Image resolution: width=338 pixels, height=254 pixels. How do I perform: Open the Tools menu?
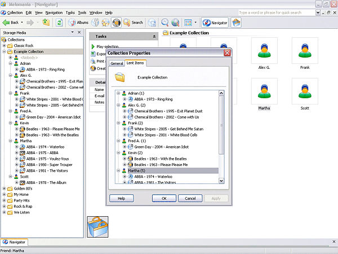pos(82,12)
